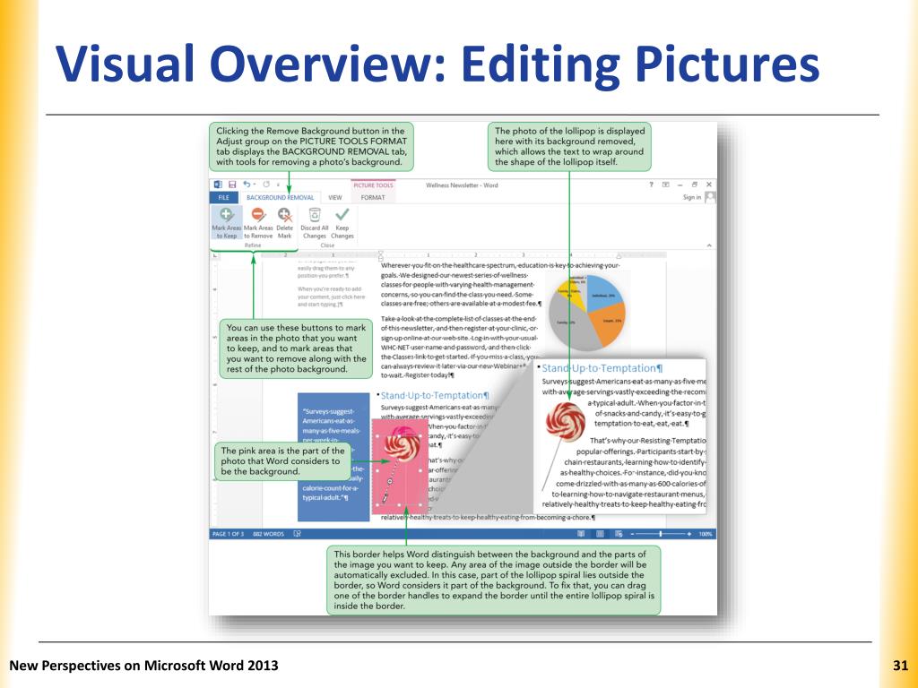Click the blue pull quote text box

(x=333, y=457)
